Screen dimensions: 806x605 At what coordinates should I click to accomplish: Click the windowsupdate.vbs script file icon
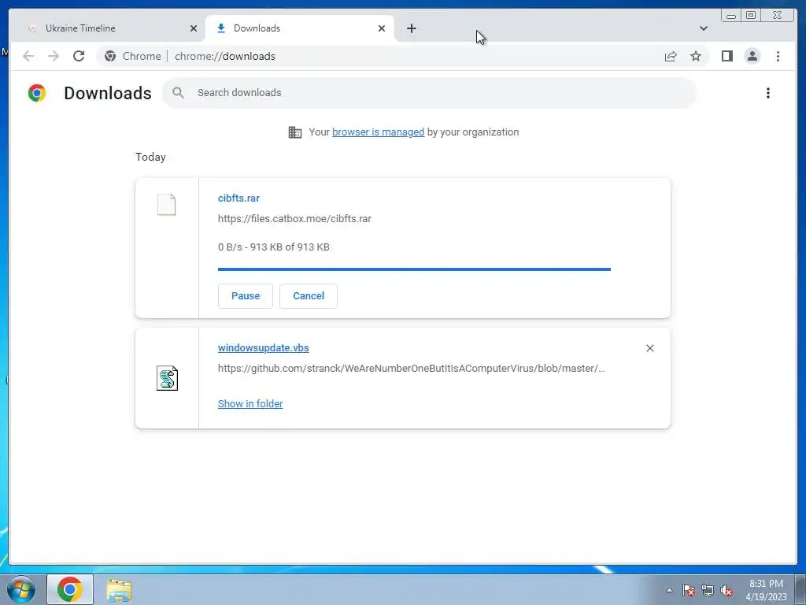point(167,378)
